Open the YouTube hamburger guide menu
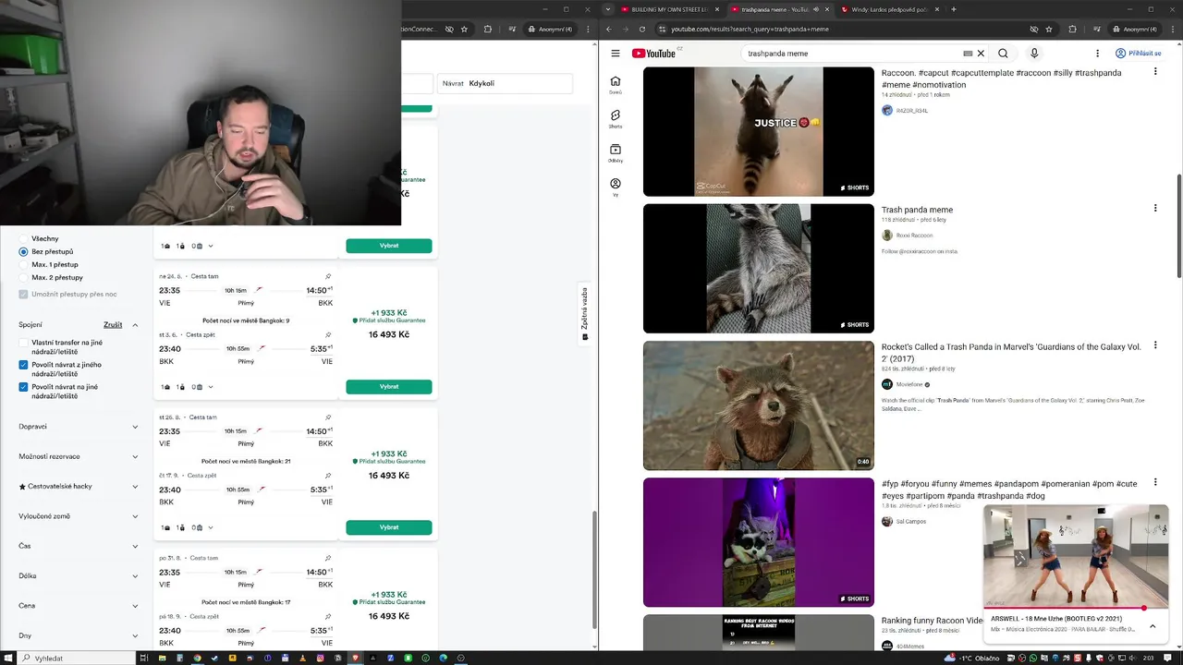This screenshot has width=1183, height=665. pyautogui.click(x=616, y=54)
